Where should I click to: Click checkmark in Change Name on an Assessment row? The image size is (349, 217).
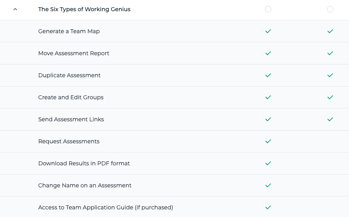tap(268, 185)
